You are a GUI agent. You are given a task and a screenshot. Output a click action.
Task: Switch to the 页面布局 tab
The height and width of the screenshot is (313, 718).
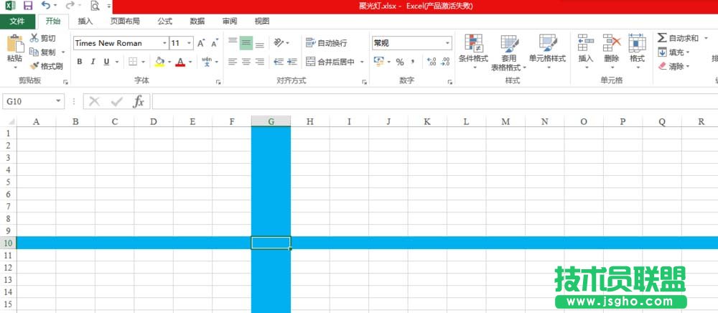coord(125,21)
